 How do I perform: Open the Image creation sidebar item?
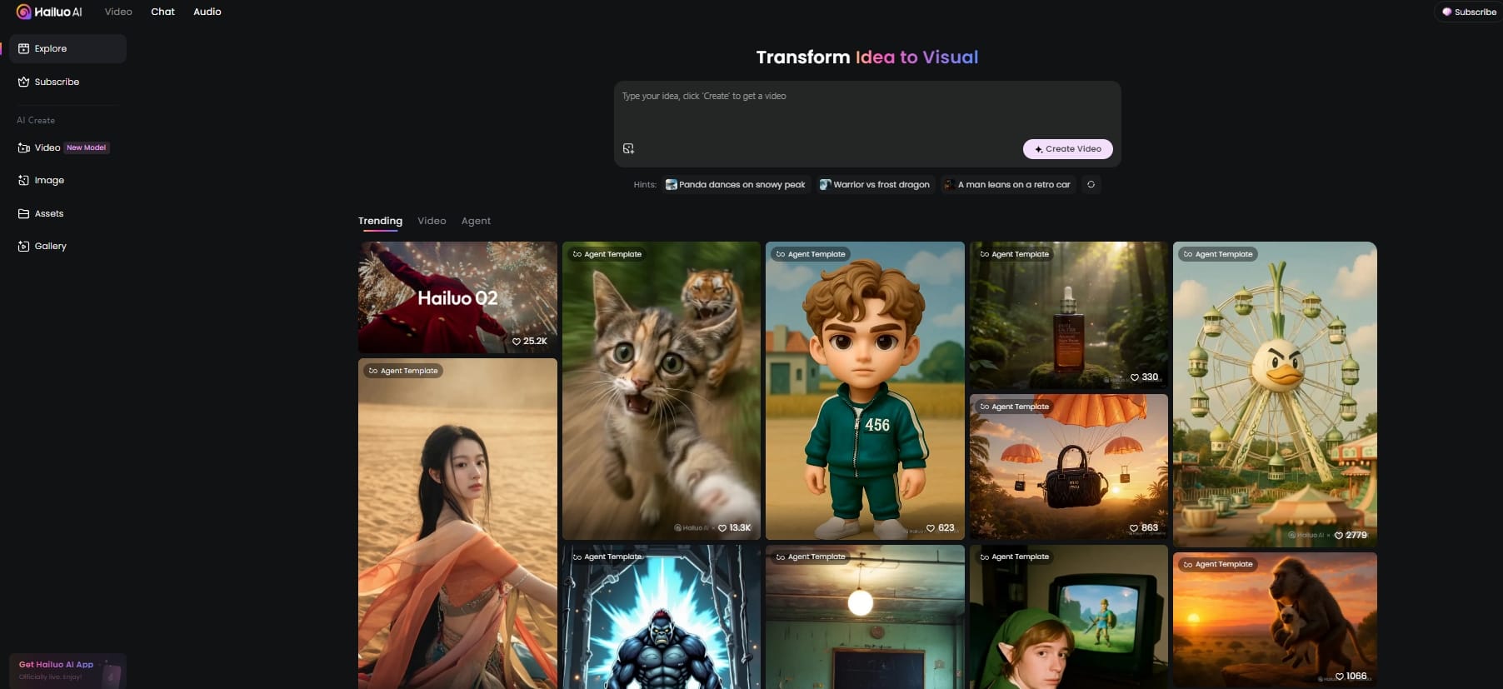coord(67,180)
